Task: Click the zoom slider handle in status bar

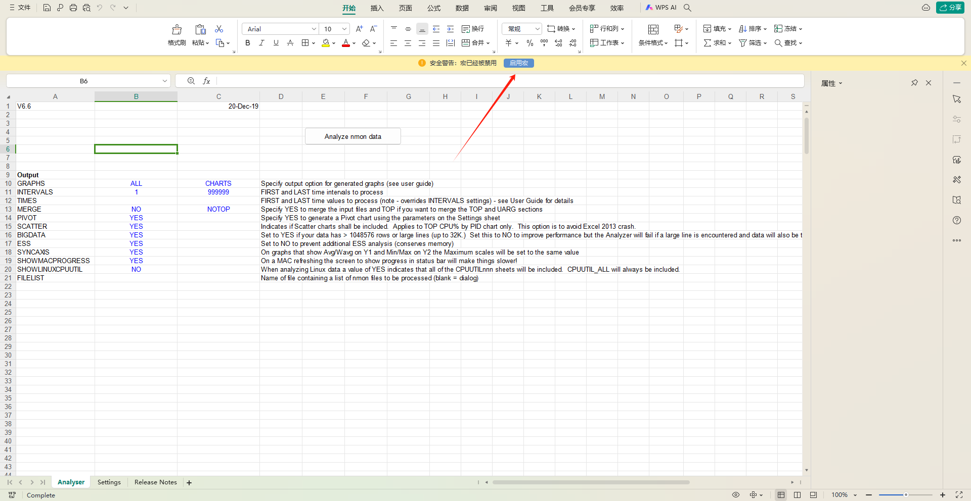Action: (906, 495)
